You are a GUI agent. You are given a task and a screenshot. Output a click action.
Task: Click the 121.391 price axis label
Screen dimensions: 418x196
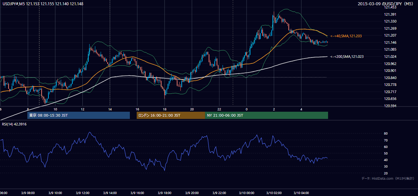coord(390,14)
